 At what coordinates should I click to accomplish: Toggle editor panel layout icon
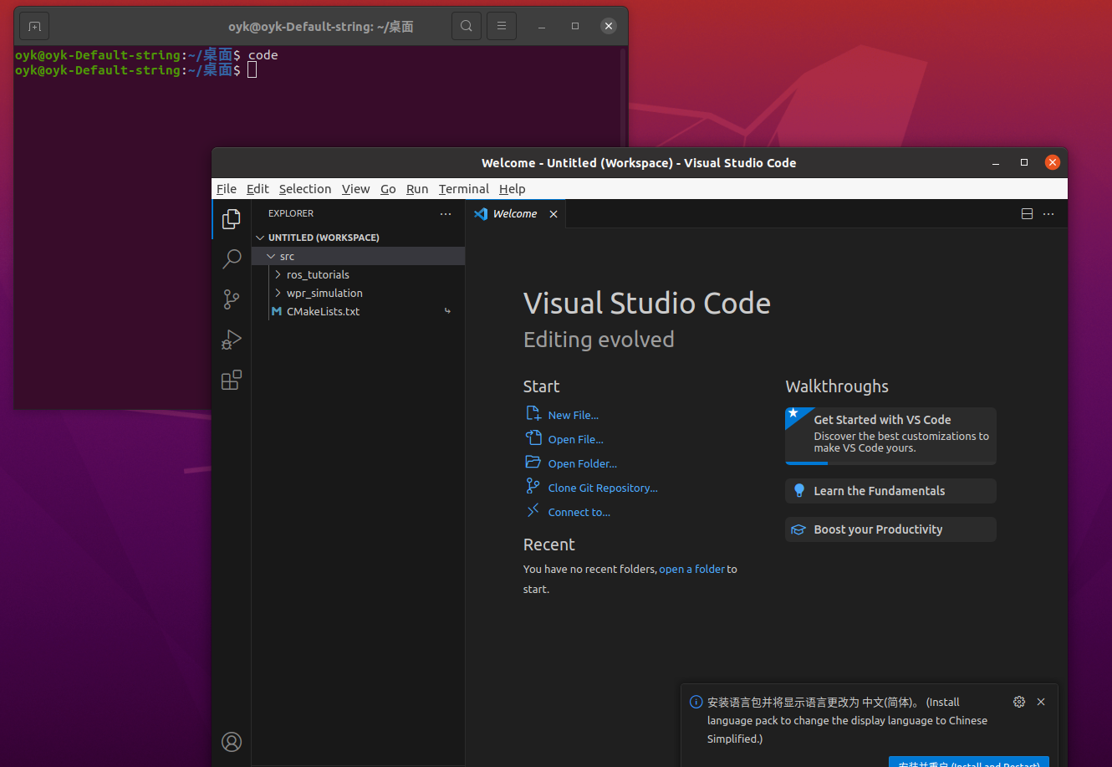[1028, 214]
